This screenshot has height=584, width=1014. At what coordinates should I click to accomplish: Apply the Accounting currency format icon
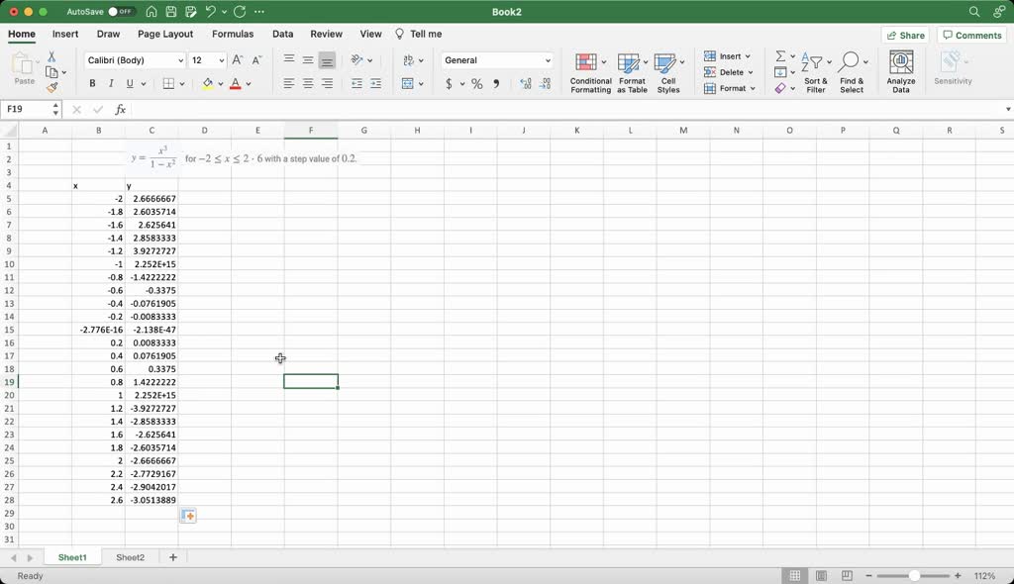449,85
